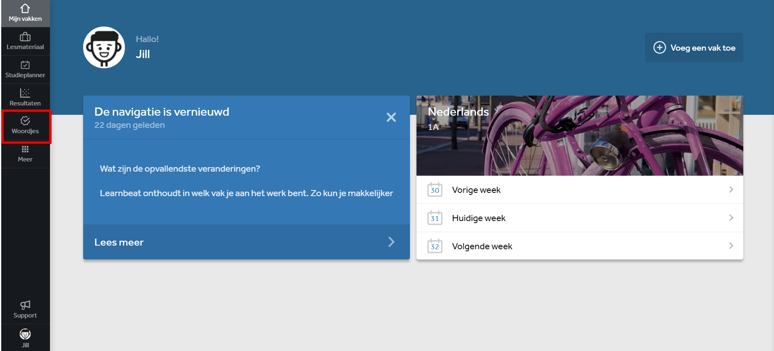Open Jill profile in sidebar bottom
Image resolution: width=774 pixels, height=351 pixels.
click(25, 338)
